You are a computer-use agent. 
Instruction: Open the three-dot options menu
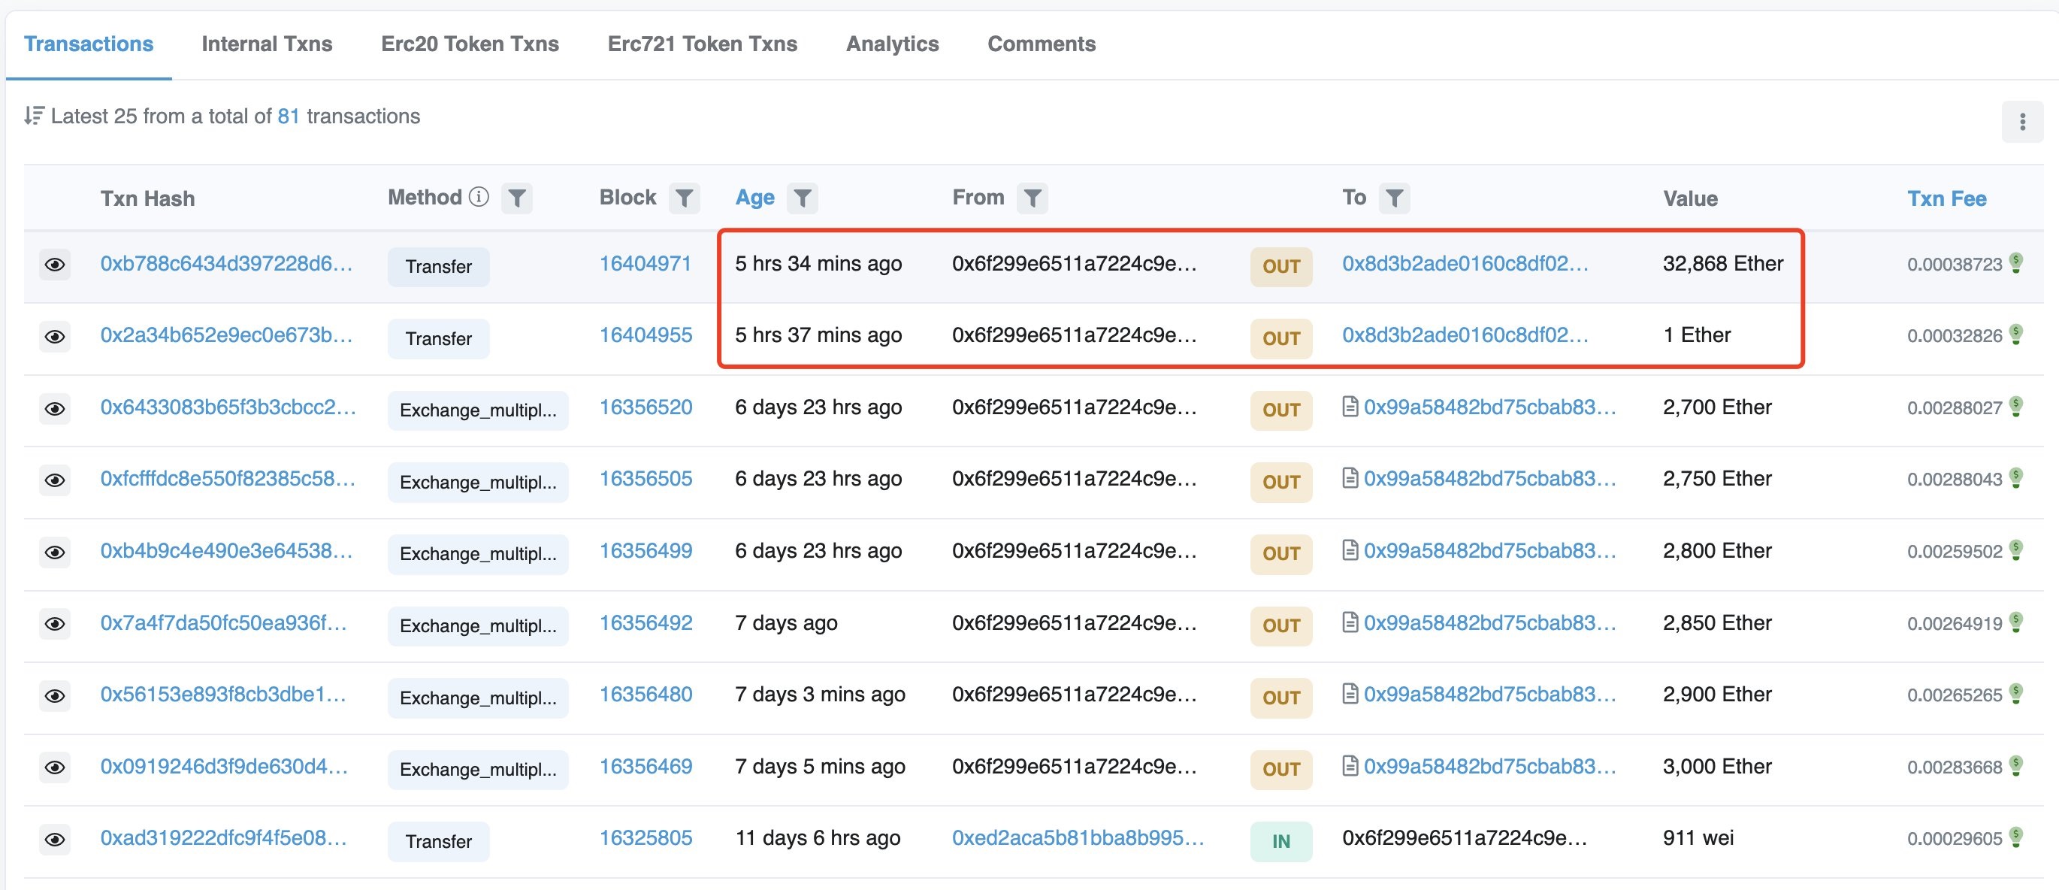pyautogui.click(x=2022, y=122)
